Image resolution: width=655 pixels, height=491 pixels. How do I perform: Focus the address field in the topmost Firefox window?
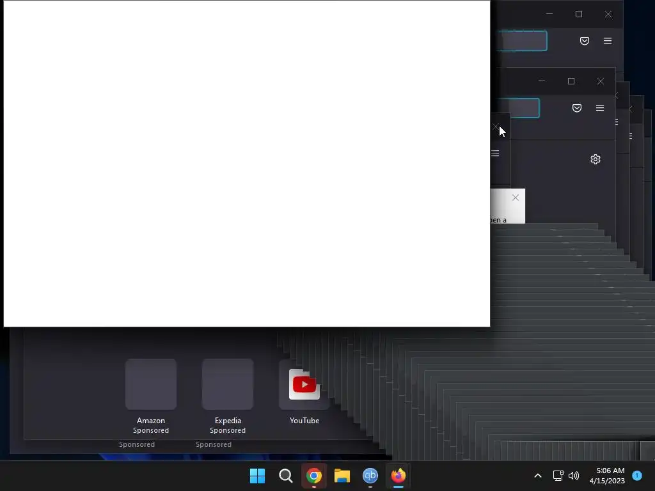[522, 40]
